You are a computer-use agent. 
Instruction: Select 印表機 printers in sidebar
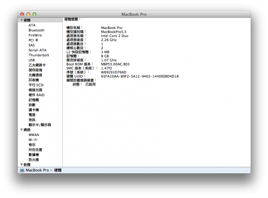coord(33,80)
